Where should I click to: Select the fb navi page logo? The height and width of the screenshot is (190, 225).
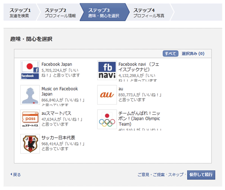pyautogui.click(x=107, y=70)
